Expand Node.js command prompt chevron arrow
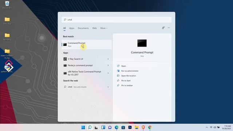 (x=108, y=65)
